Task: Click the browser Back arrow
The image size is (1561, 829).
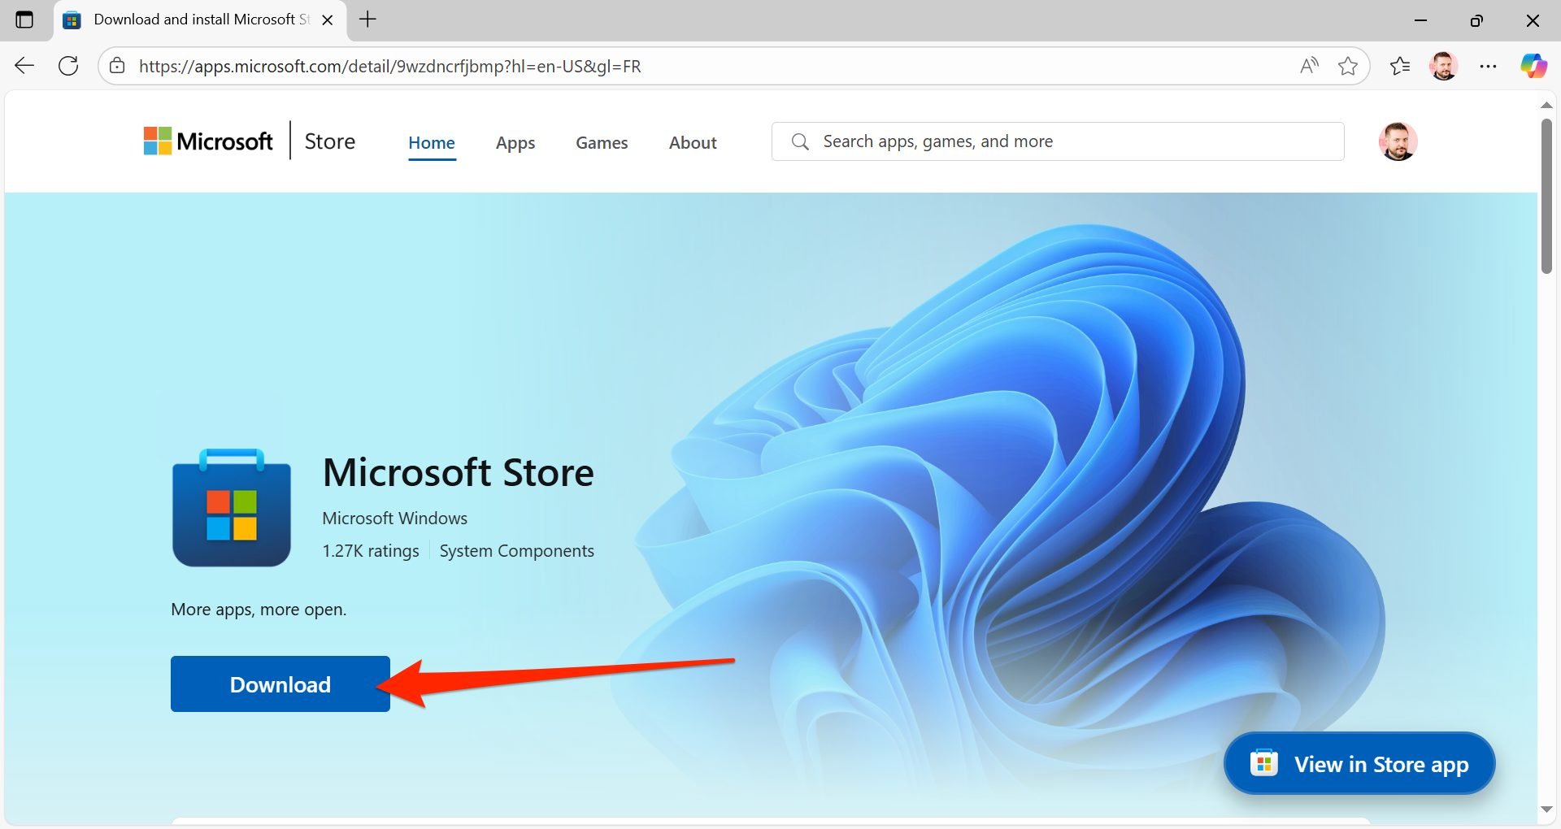Action: 24,66
